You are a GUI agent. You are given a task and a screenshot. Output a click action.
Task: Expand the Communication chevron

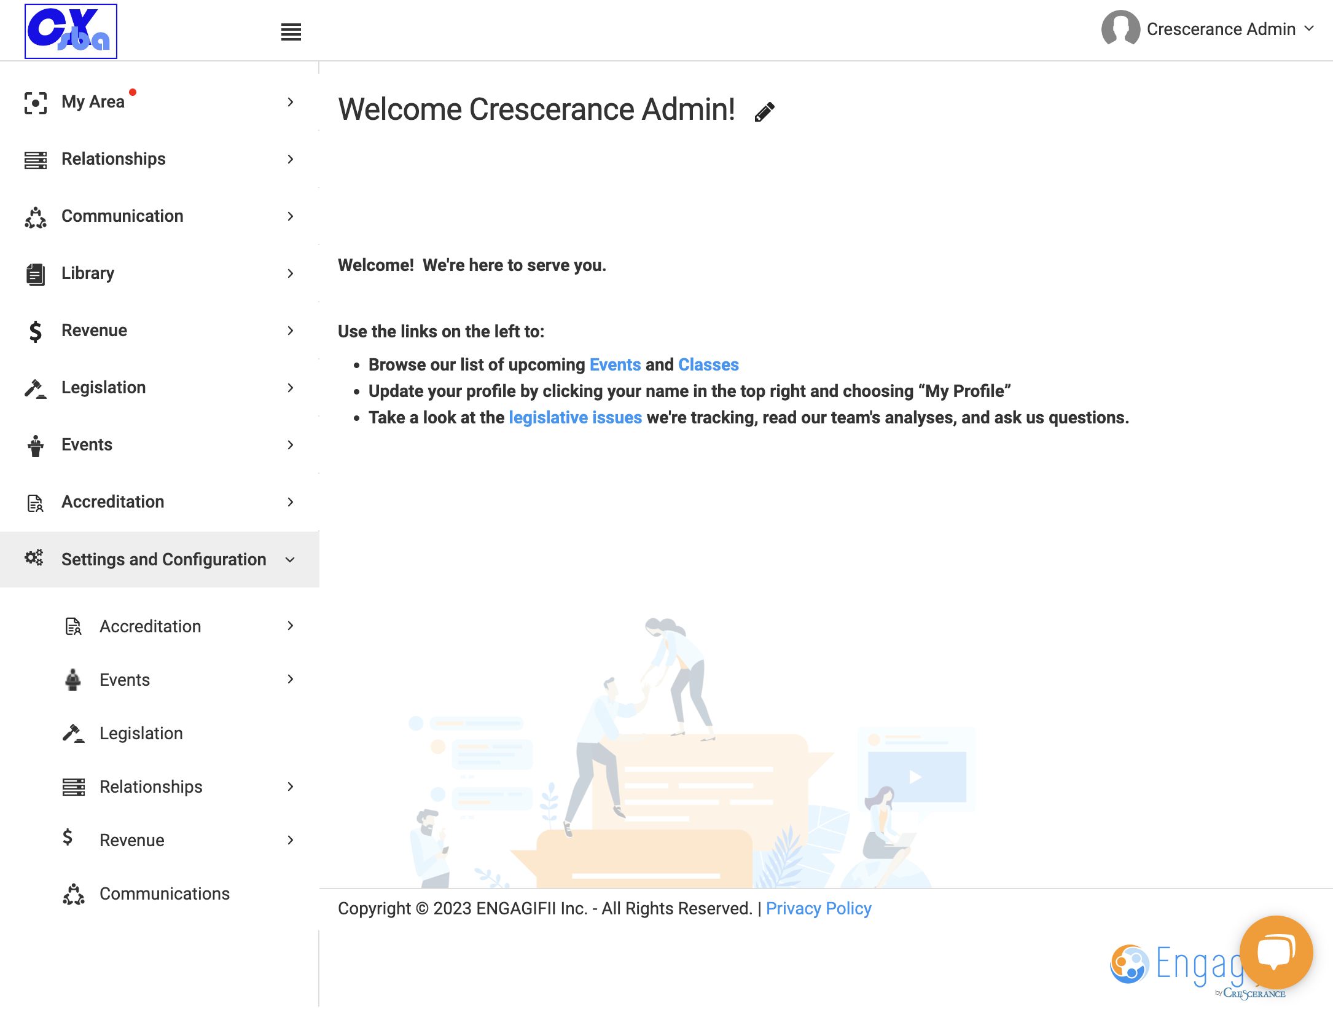point(291,216)
